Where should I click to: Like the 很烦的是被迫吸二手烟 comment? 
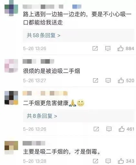click(x=120, y=80)
